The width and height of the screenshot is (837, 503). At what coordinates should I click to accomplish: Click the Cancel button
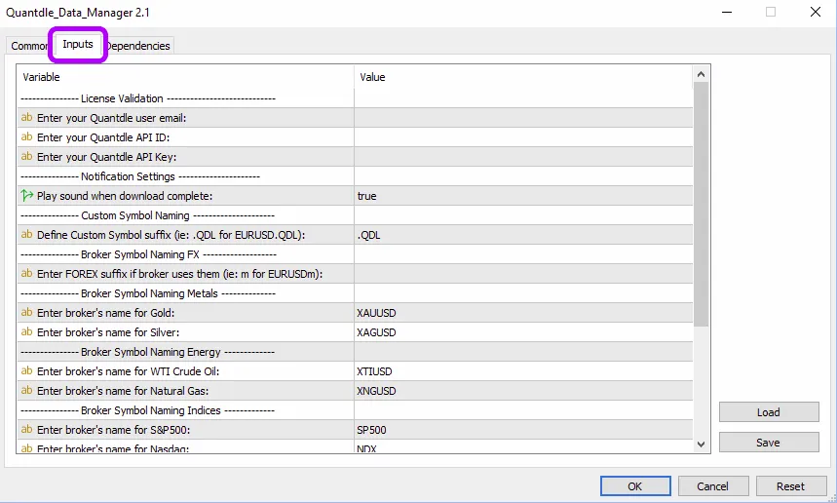click(x=712, y=486)
